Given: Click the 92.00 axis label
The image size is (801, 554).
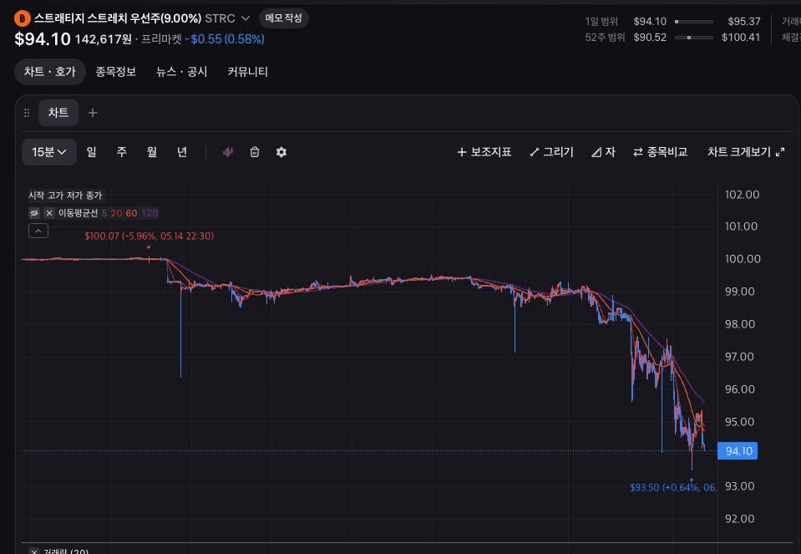Looking at the screenshot, I should pos(740,519).
